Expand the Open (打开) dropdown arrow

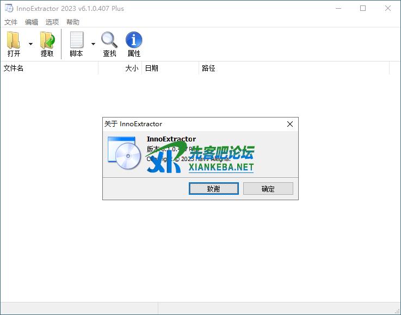click(x=30, y=44)
